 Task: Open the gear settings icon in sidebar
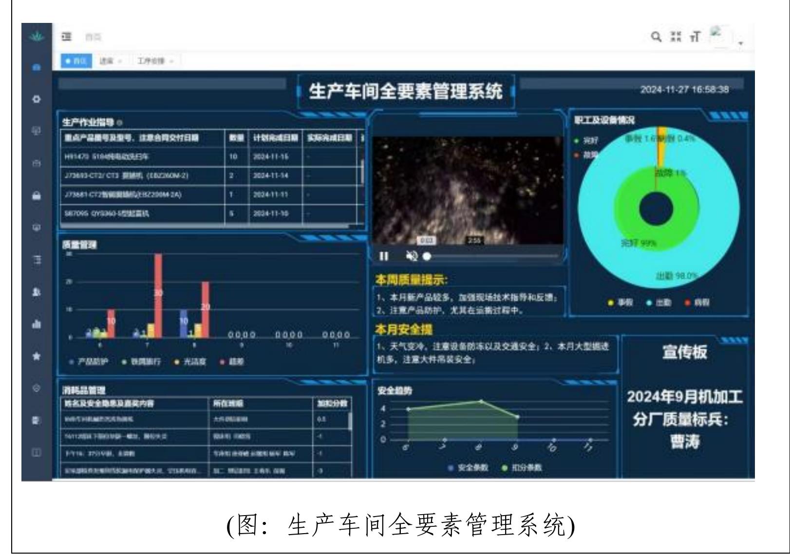click(x=36, y=99)
